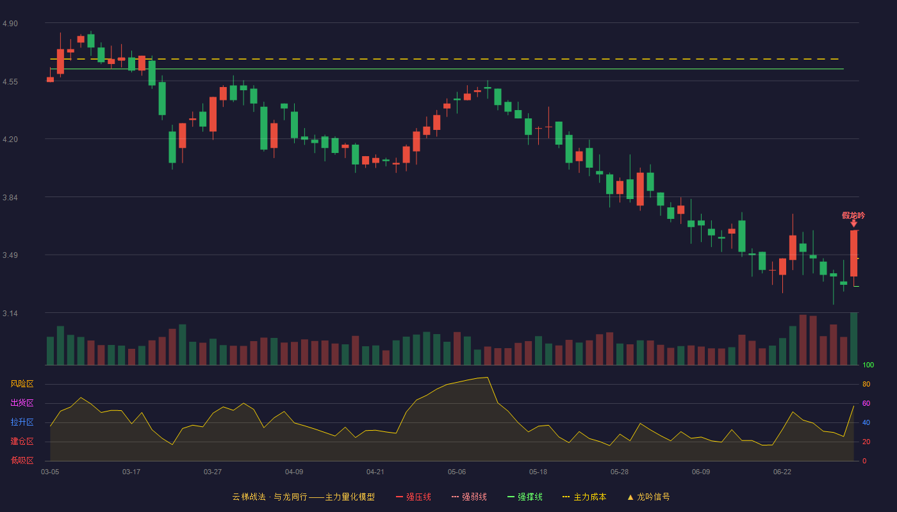Click the chart title 云梯战法 · 与龙同行

tap(270, 497)
